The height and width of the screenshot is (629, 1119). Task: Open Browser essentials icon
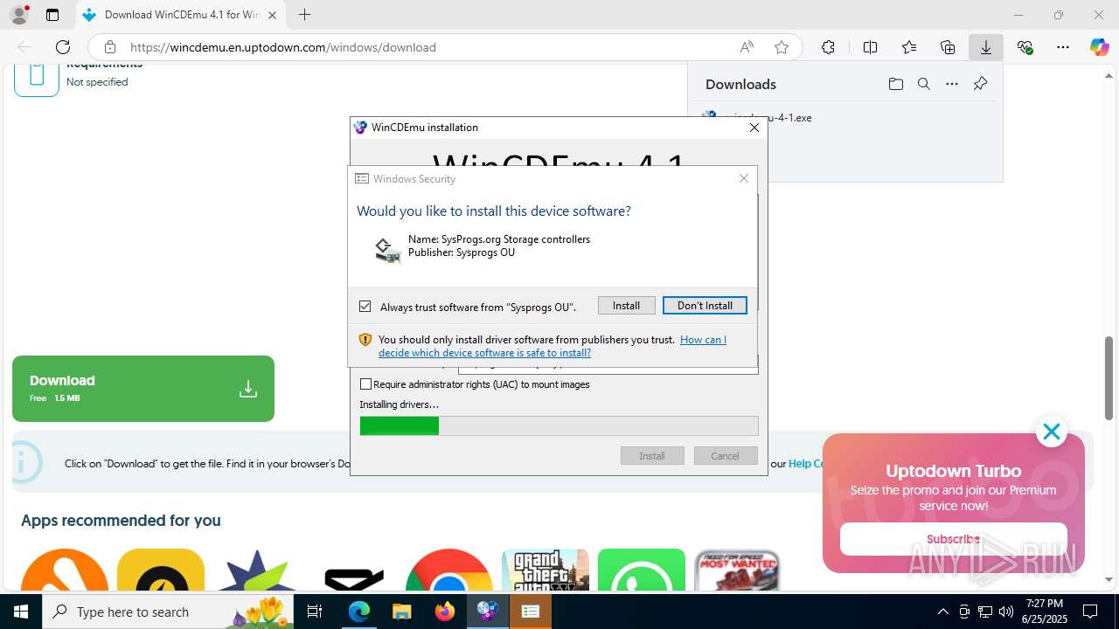(1025, 47)
